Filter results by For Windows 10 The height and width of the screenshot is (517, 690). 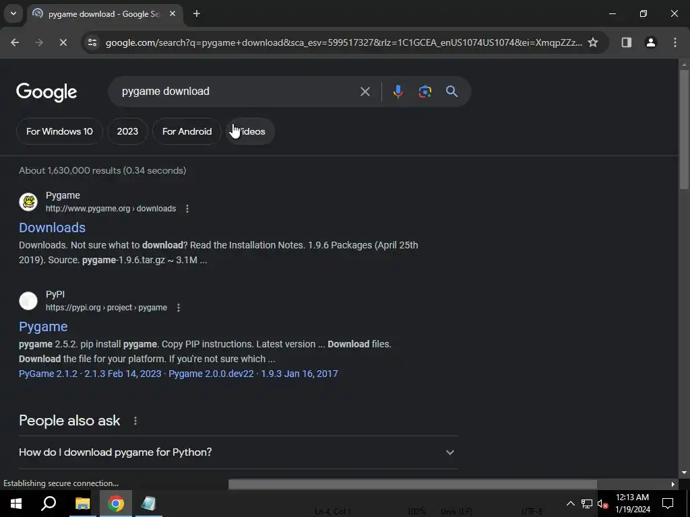pyautogui.click(x=59, y=131)
